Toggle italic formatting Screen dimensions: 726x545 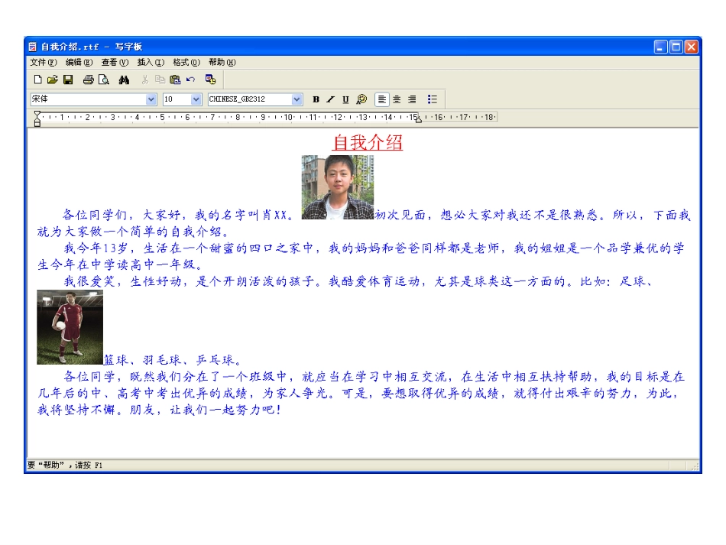point(330,99)
